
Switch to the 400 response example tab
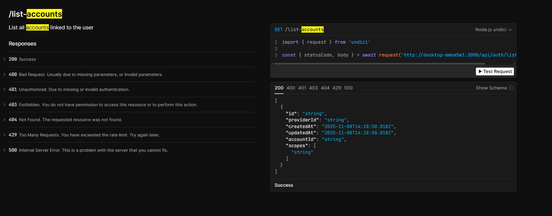291,88
